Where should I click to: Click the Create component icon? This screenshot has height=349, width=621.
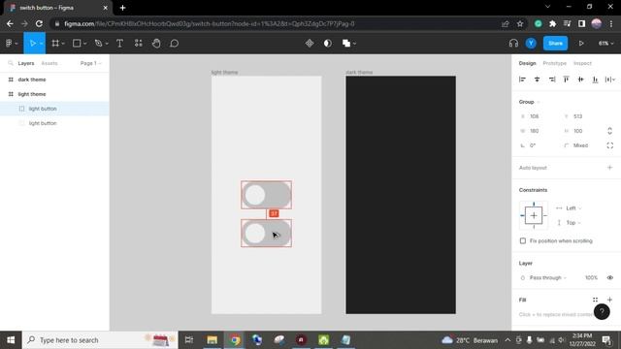(x=310, y=43)
